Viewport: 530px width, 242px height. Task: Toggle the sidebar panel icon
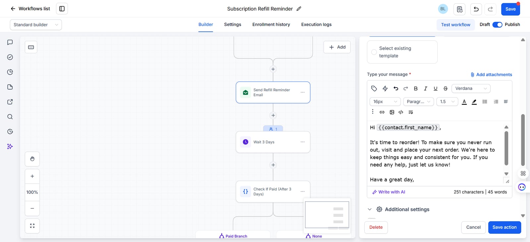pyautogui.click(x=62, y=9)
